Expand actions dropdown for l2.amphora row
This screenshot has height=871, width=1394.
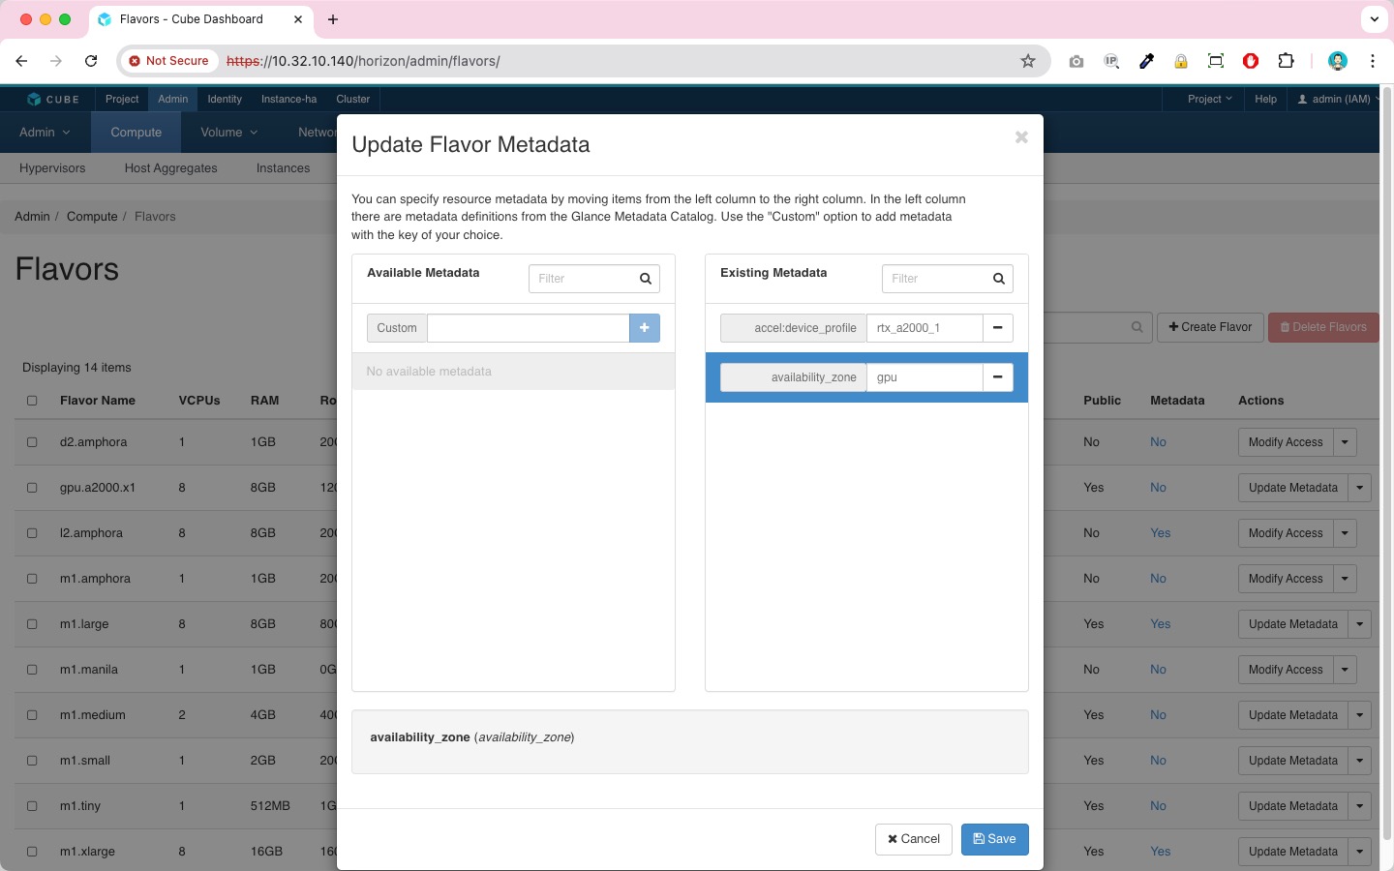(x=1345, y=533)
